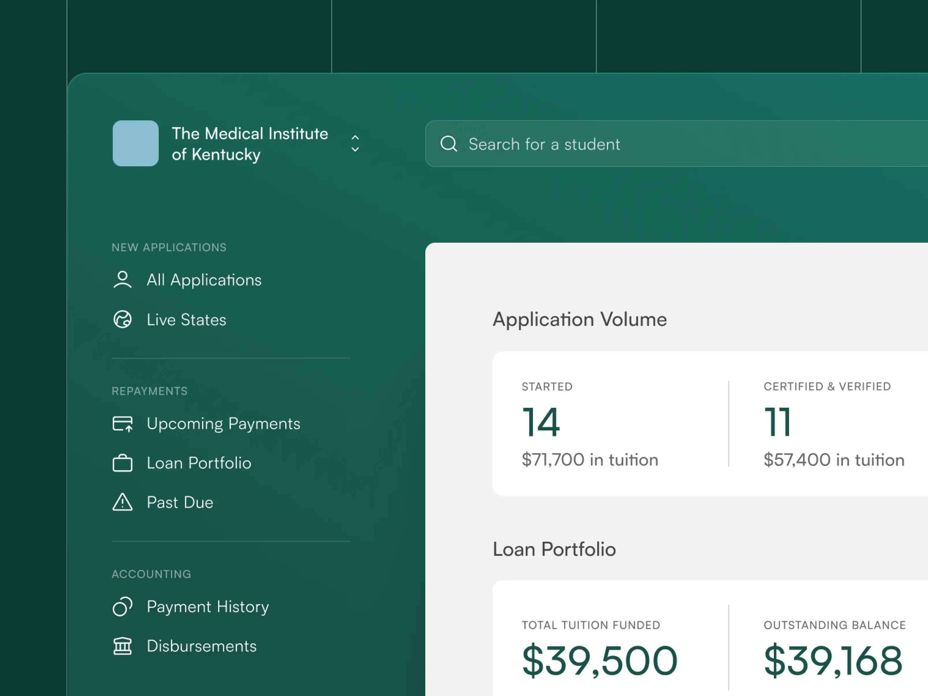The width and height of the screenshot is (928, 696).
Task: Click the ACCOUNTING section label
Action: (x=152, y=574)
